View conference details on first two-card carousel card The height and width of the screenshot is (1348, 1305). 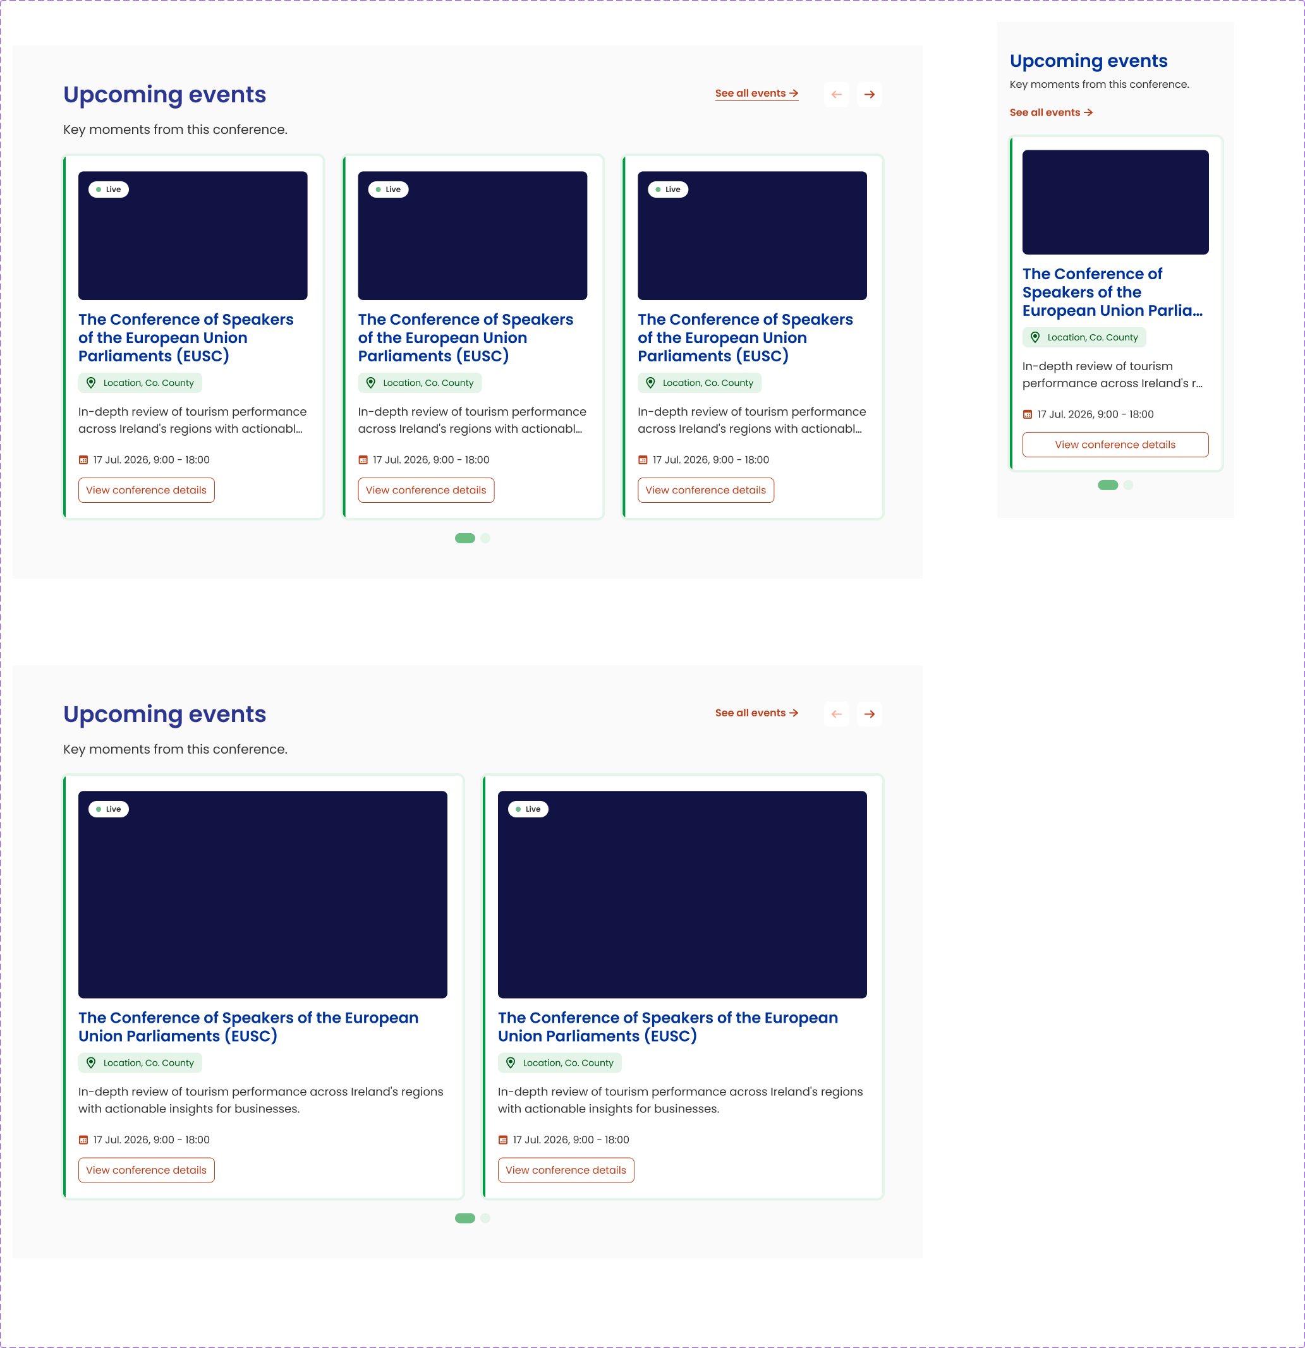click(x=147, y=1170)
